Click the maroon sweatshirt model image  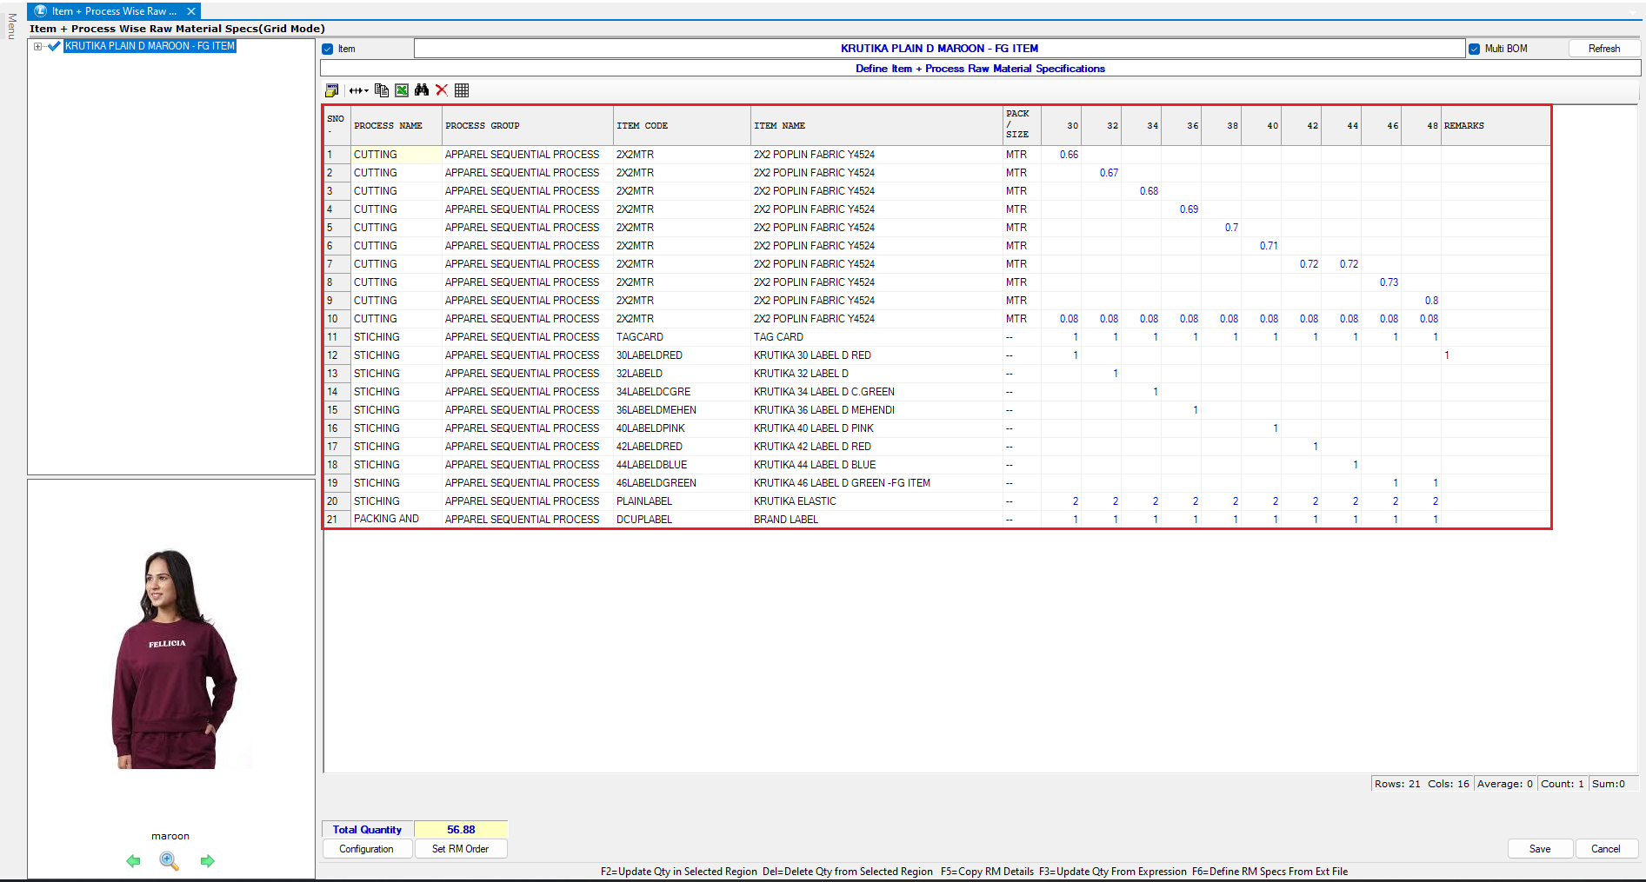tap(172, 659)
